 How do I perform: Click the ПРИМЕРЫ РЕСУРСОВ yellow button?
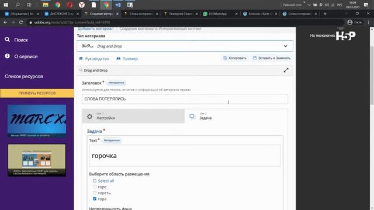click(x=37, y=93)
